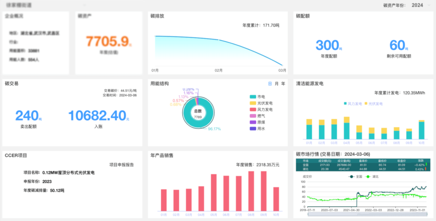Click the arrow beside year 2024
Image resolution: width=436 pixels, height=221 pixels.
pyautogui.click(x=429, y=5)
